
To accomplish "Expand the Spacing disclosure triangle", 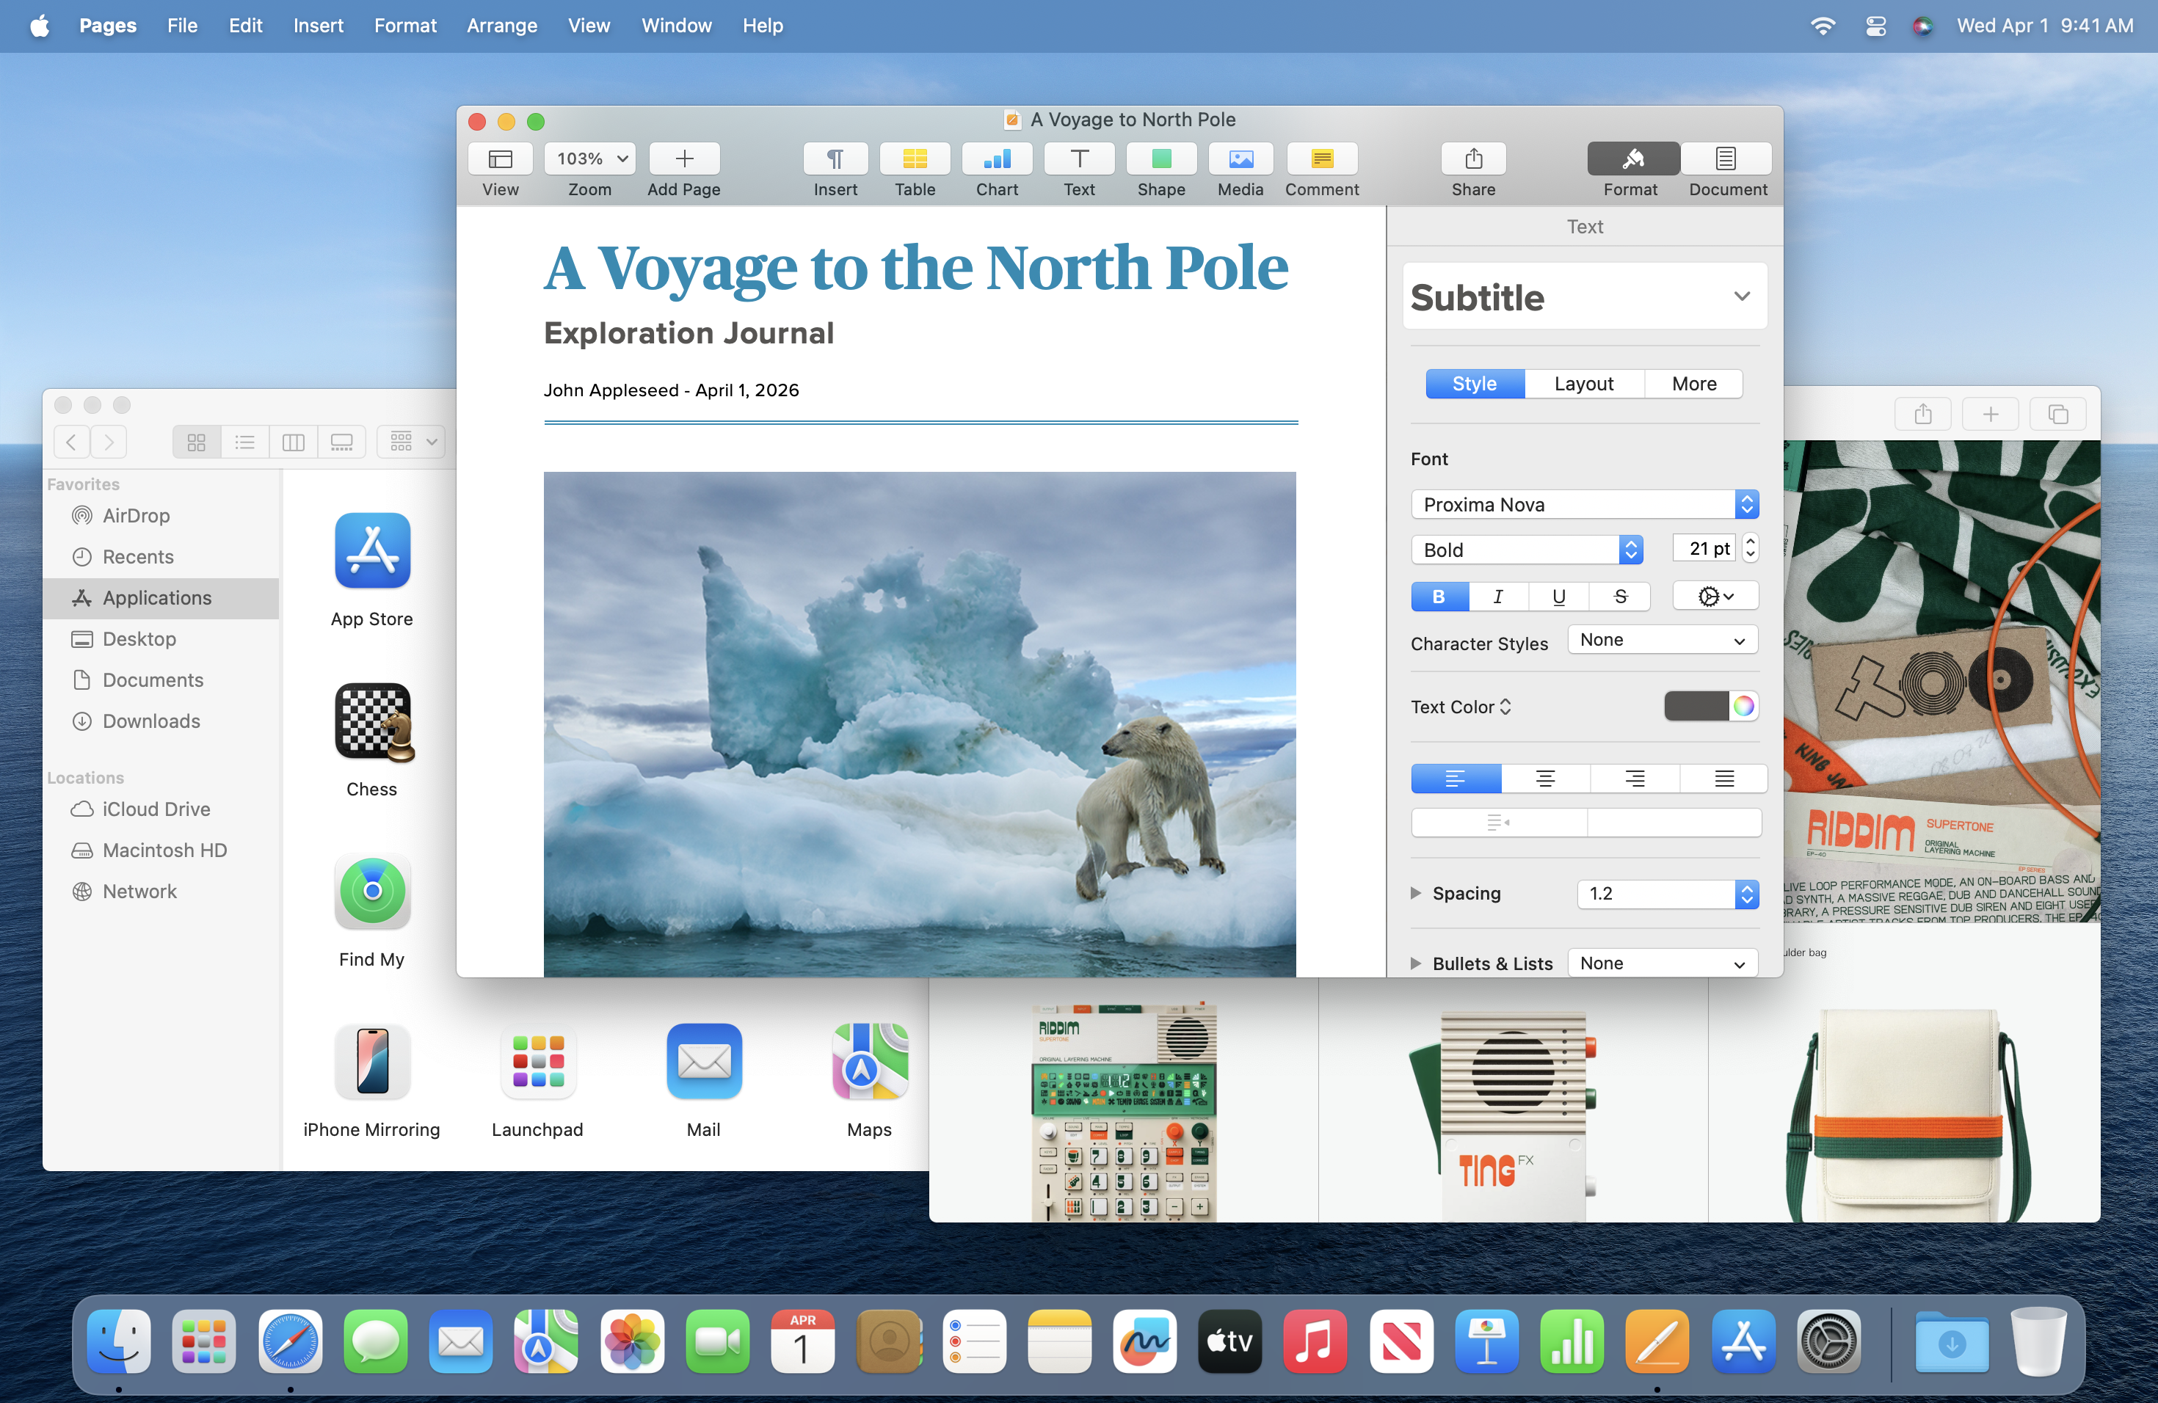I will coord(1415,894).
